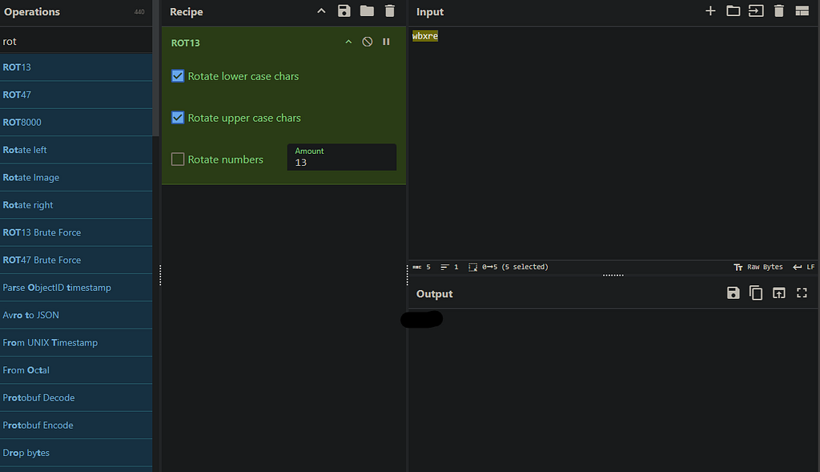The image size is (820, 472).
Task: Select ROT8000 operation
Action: pos(76,122)
